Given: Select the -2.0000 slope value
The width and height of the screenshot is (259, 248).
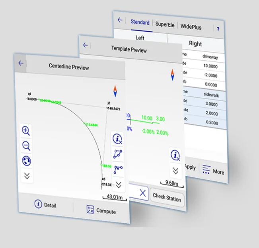Looking at the screenshot, I should [x=211, y=75].
